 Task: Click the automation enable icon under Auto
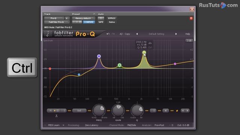point(101,18)
